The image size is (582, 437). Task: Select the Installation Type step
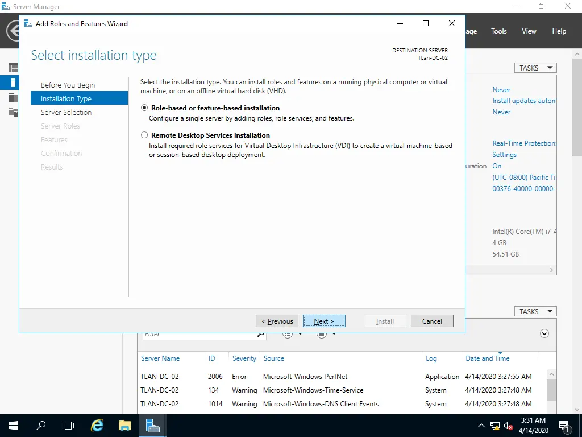pyautogui.click(x=79, y=98)
